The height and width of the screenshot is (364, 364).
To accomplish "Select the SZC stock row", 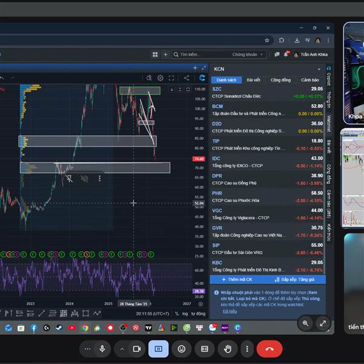I will pos(267,92).
